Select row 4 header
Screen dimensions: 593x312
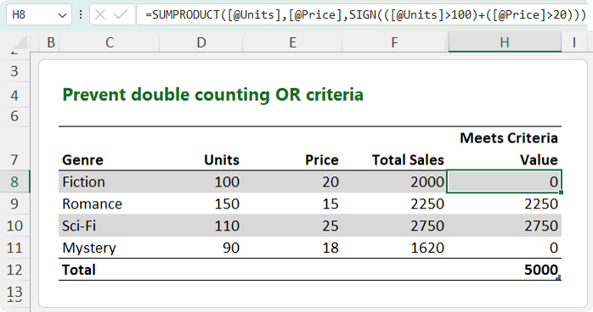(14, 95)
